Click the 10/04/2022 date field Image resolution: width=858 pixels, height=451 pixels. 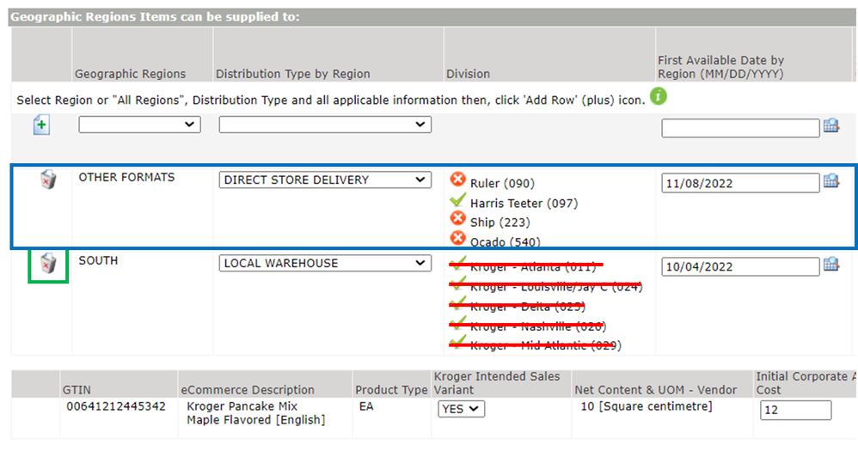[740, 267]
